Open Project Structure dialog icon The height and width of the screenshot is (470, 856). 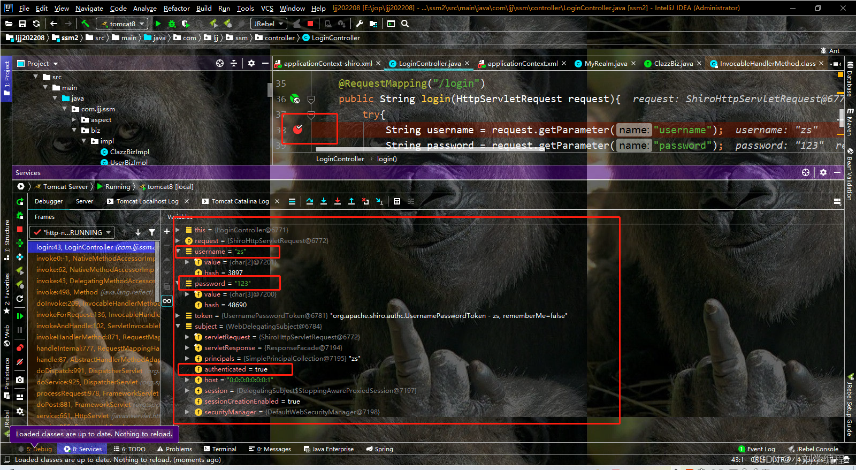coord(373,24)
